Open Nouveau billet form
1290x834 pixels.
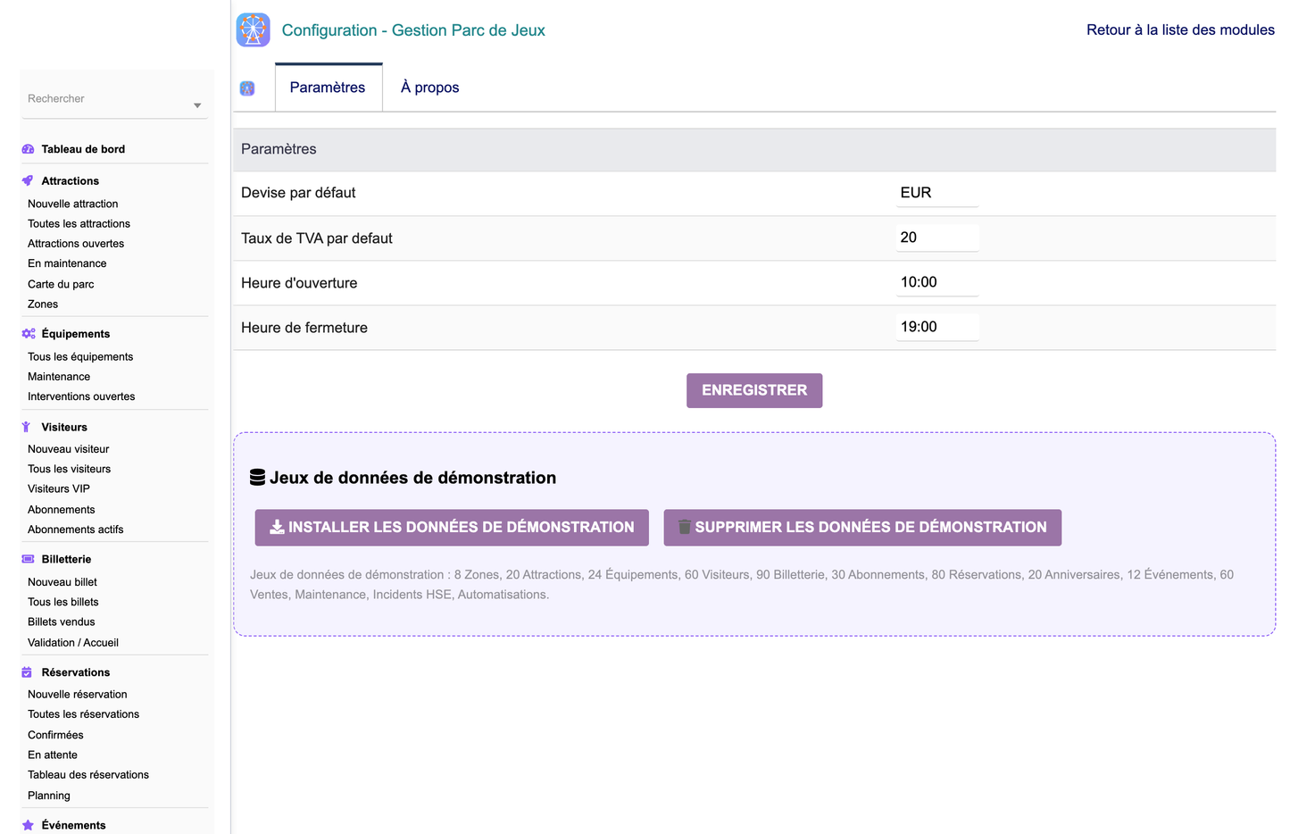pyautogui.click(x=62, y=582)
